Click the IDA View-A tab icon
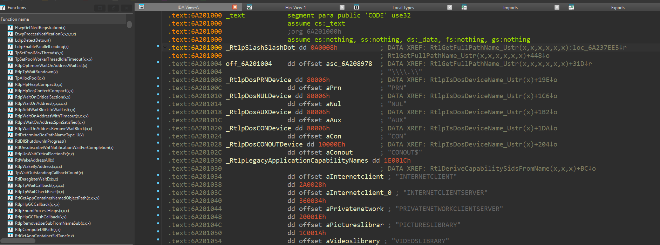The width and height of the screenshot is (660, 245). (142, 7)
